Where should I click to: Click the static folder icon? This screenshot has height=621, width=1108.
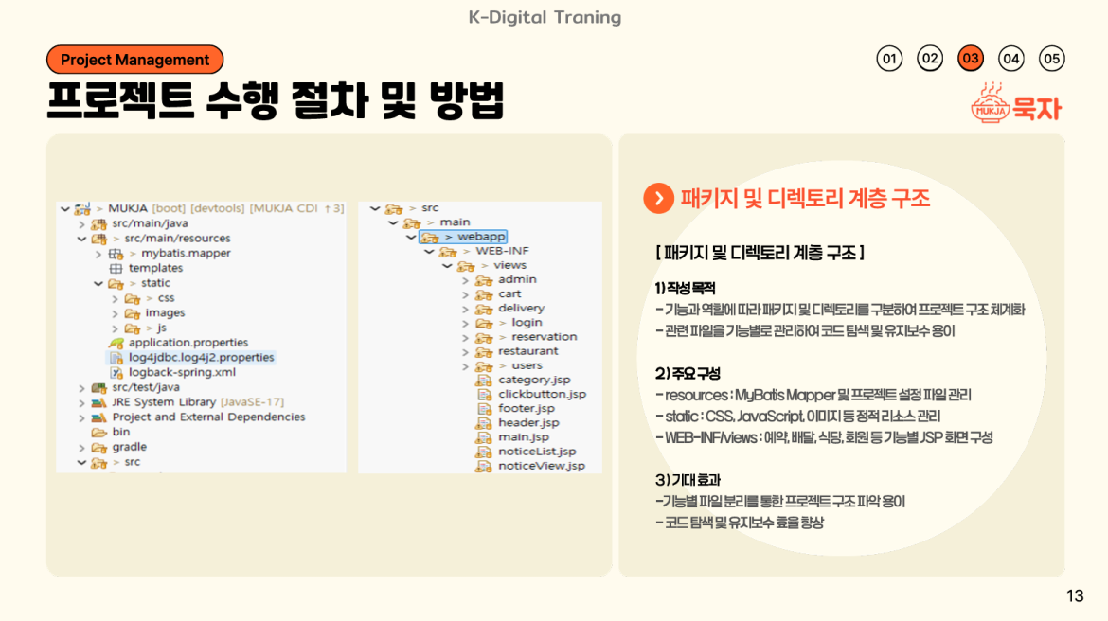[x=116, y=283]
